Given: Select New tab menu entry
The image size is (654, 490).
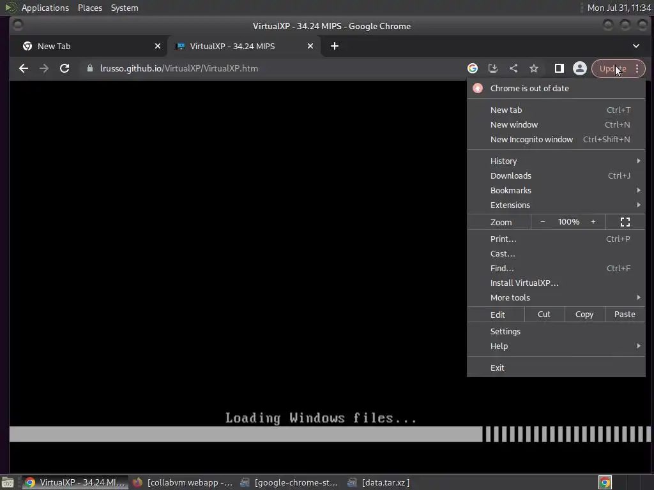Looking at the screenshot, I should coord(556,110).
